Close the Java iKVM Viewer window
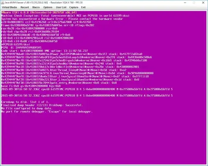Image resolution: width=208 pixels, height=166 pixels. click(x=203, y=3)
